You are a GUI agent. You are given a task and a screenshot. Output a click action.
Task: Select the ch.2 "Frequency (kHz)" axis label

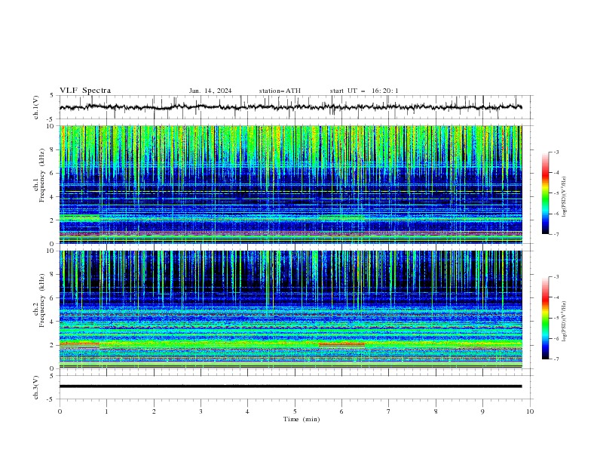pos(42,300)
